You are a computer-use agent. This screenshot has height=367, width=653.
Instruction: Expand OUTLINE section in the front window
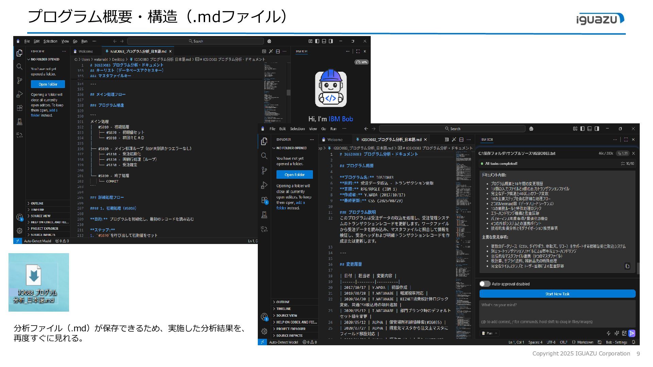295,302
